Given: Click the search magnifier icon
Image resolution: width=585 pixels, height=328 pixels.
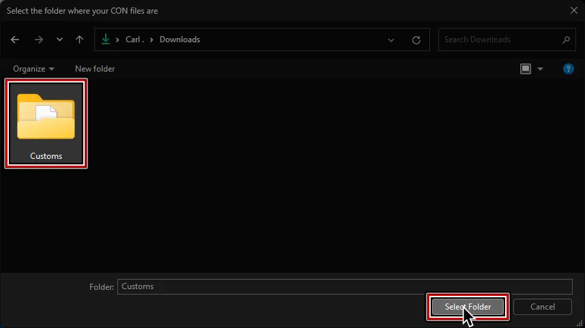Looking at the screenshot, I should pos(567,40).
